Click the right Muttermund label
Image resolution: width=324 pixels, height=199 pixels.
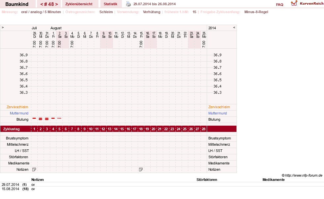(x=218, y=113)
